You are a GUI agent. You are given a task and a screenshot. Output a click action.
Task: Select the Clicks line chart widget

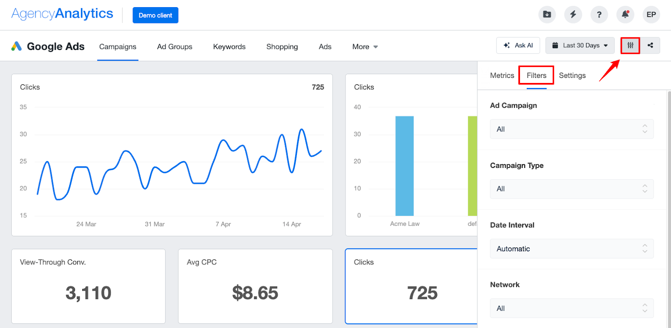[172, 155]
